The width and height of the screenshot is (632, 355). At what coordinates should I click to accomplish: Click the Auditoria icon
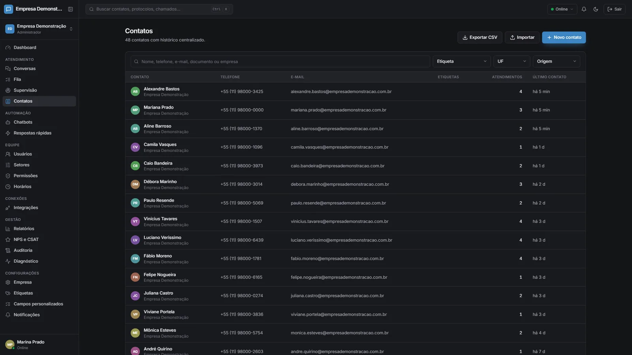[x=8, y=250]
